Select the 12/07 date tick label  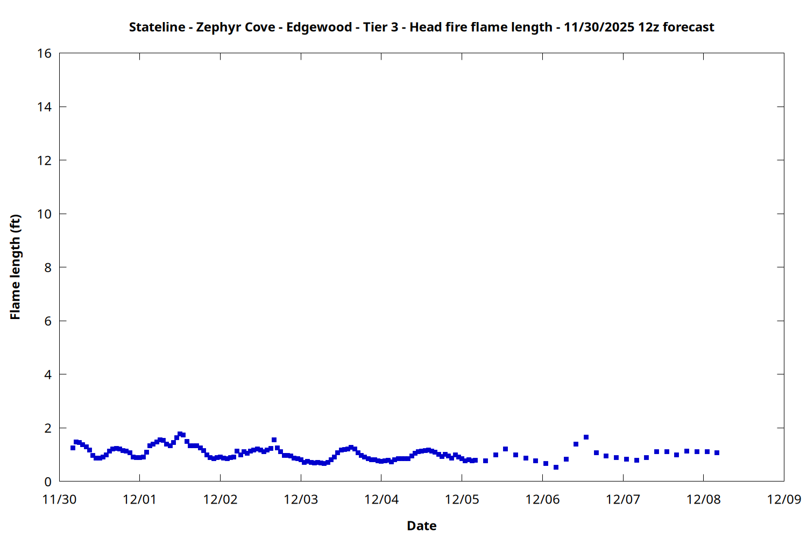[623, 499]
